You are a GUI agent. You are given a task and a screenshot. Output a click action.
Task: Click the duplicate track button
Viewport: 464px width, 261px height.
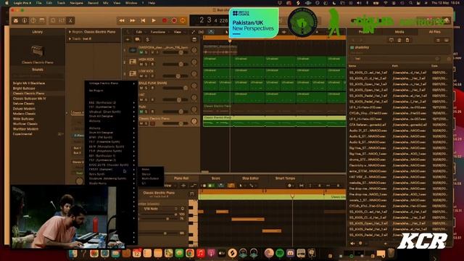137,39
